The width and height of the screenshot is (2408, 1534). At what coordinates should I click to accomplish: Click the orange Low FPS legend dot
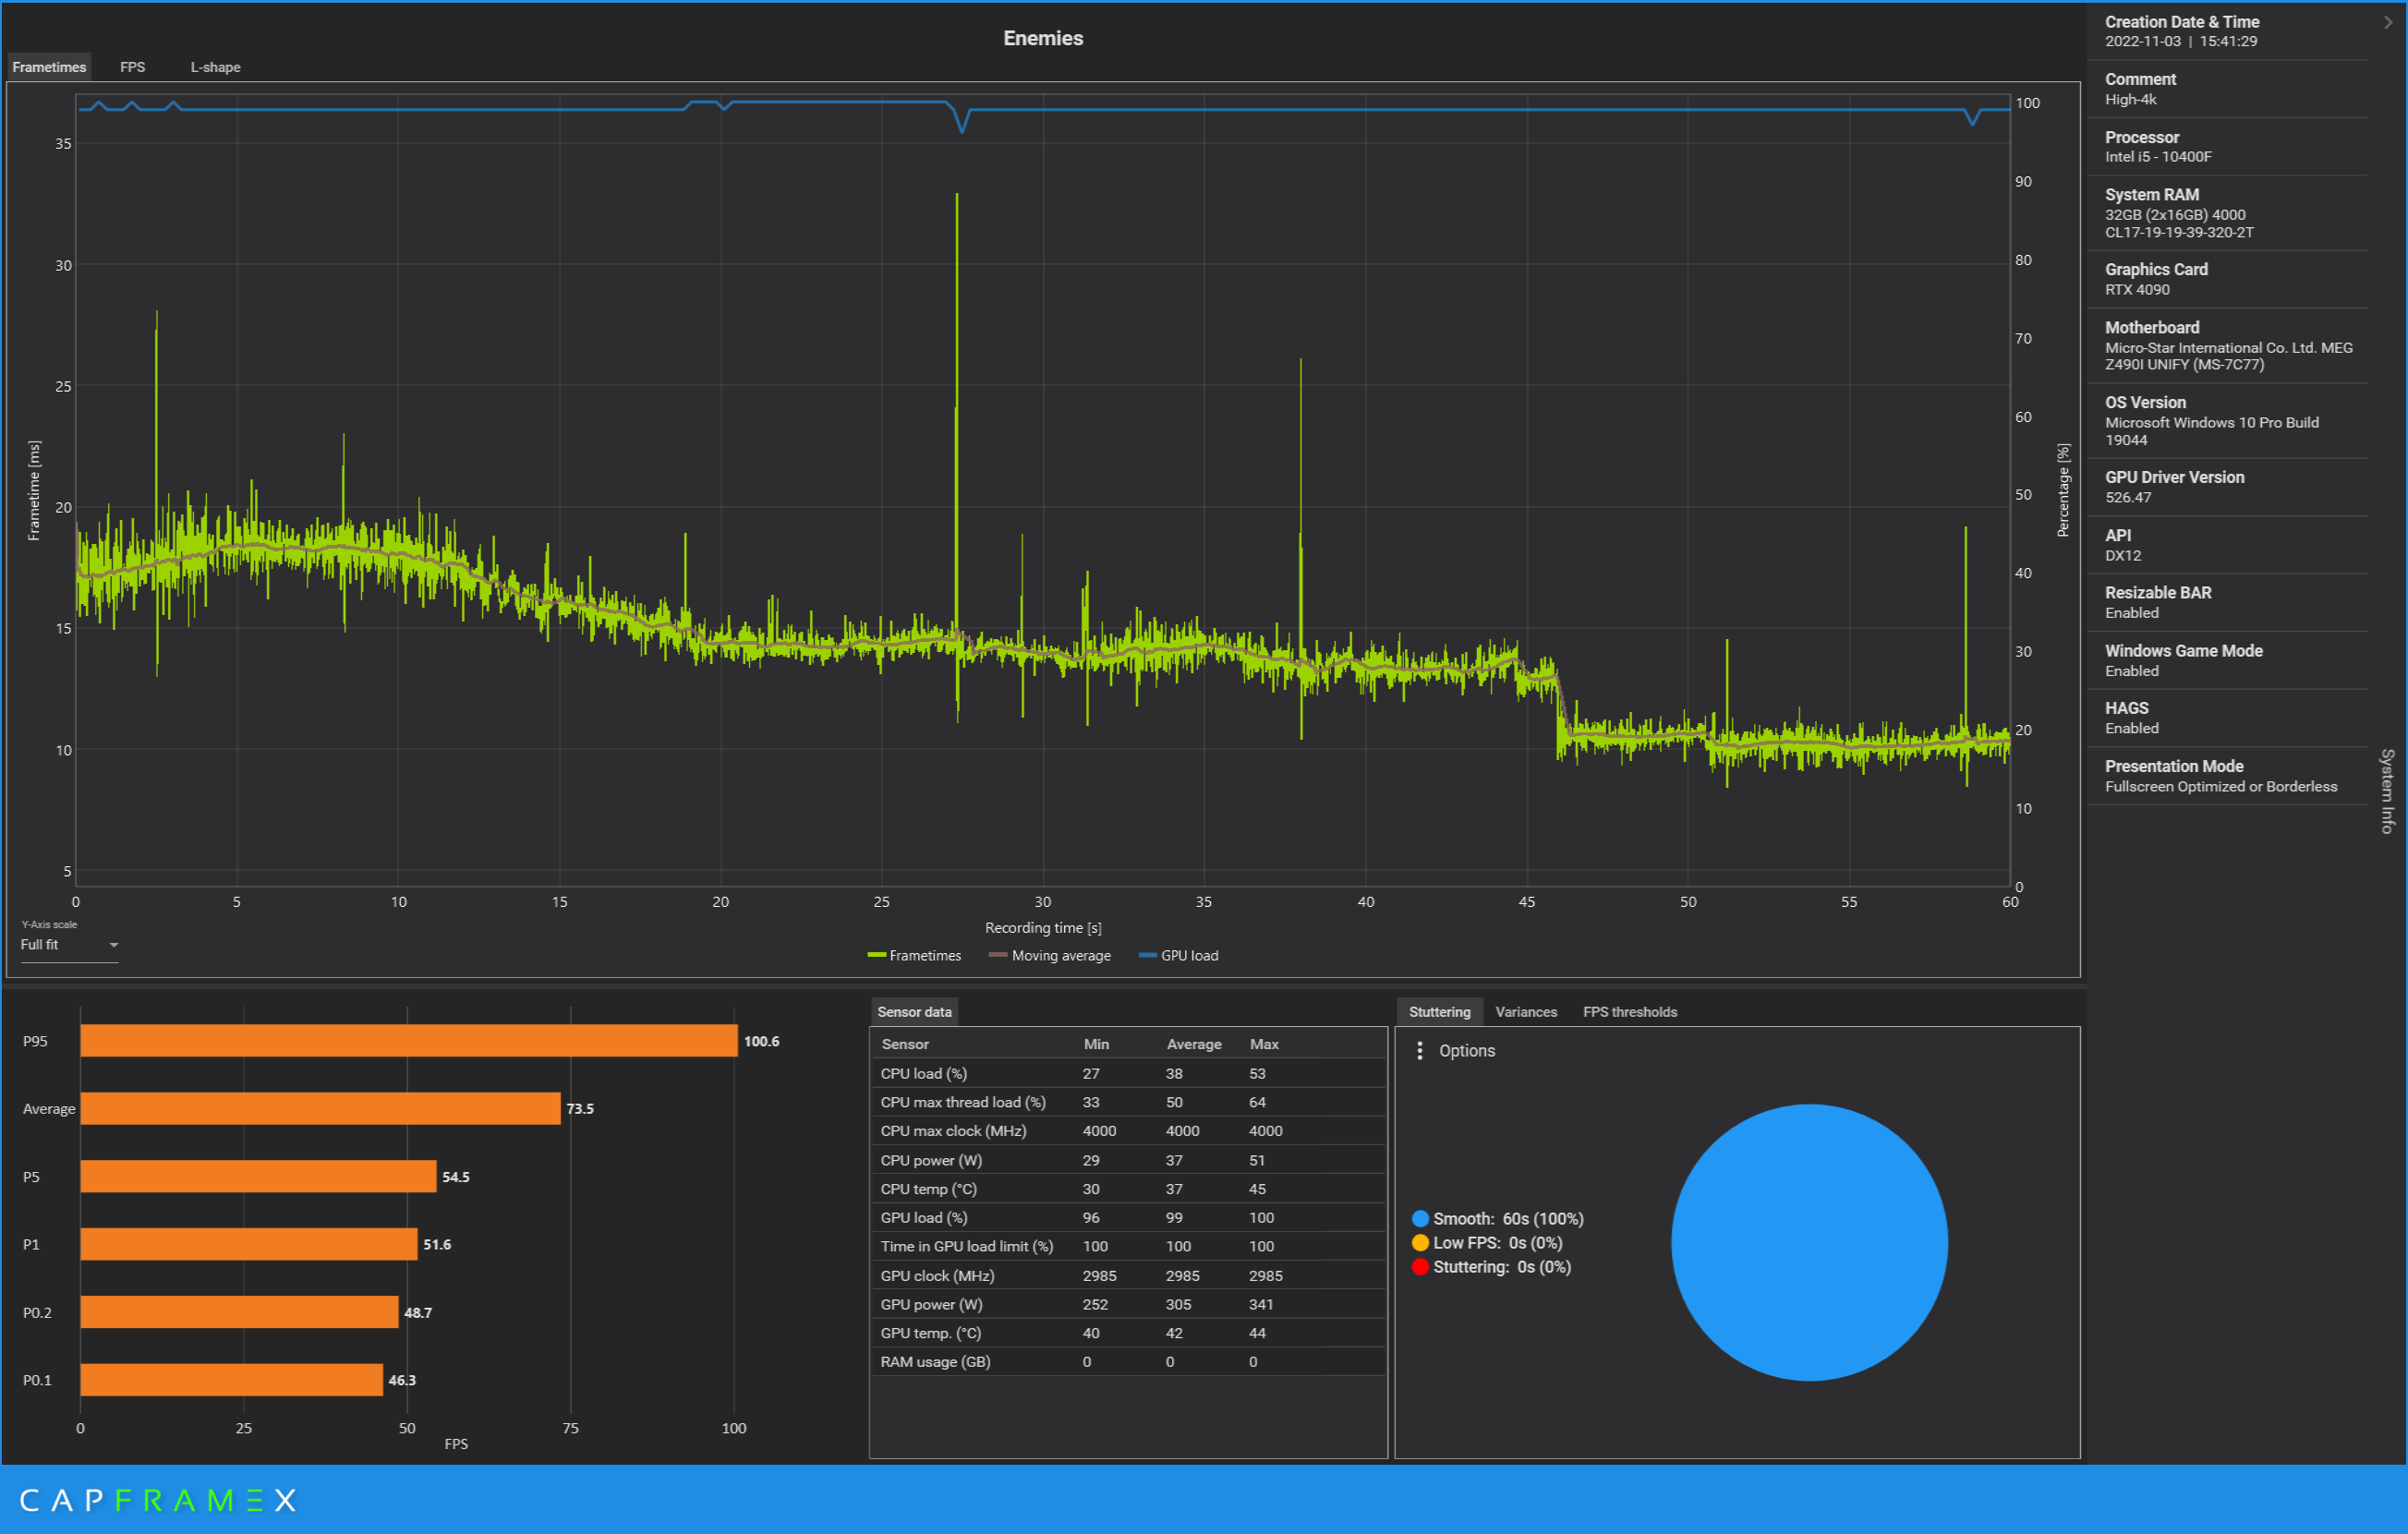pos(1420,1243)
